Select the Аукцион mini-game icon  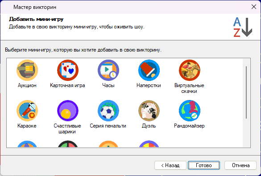(x=27, y=70)
